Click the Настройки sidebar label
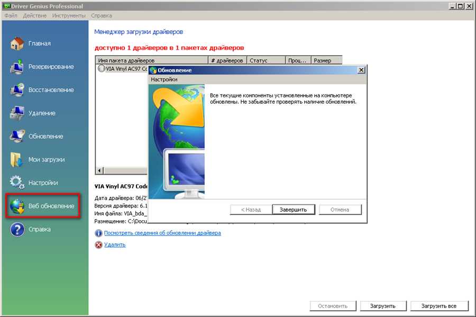This screenshot has height=317, width=476. (x=43, y=183)
